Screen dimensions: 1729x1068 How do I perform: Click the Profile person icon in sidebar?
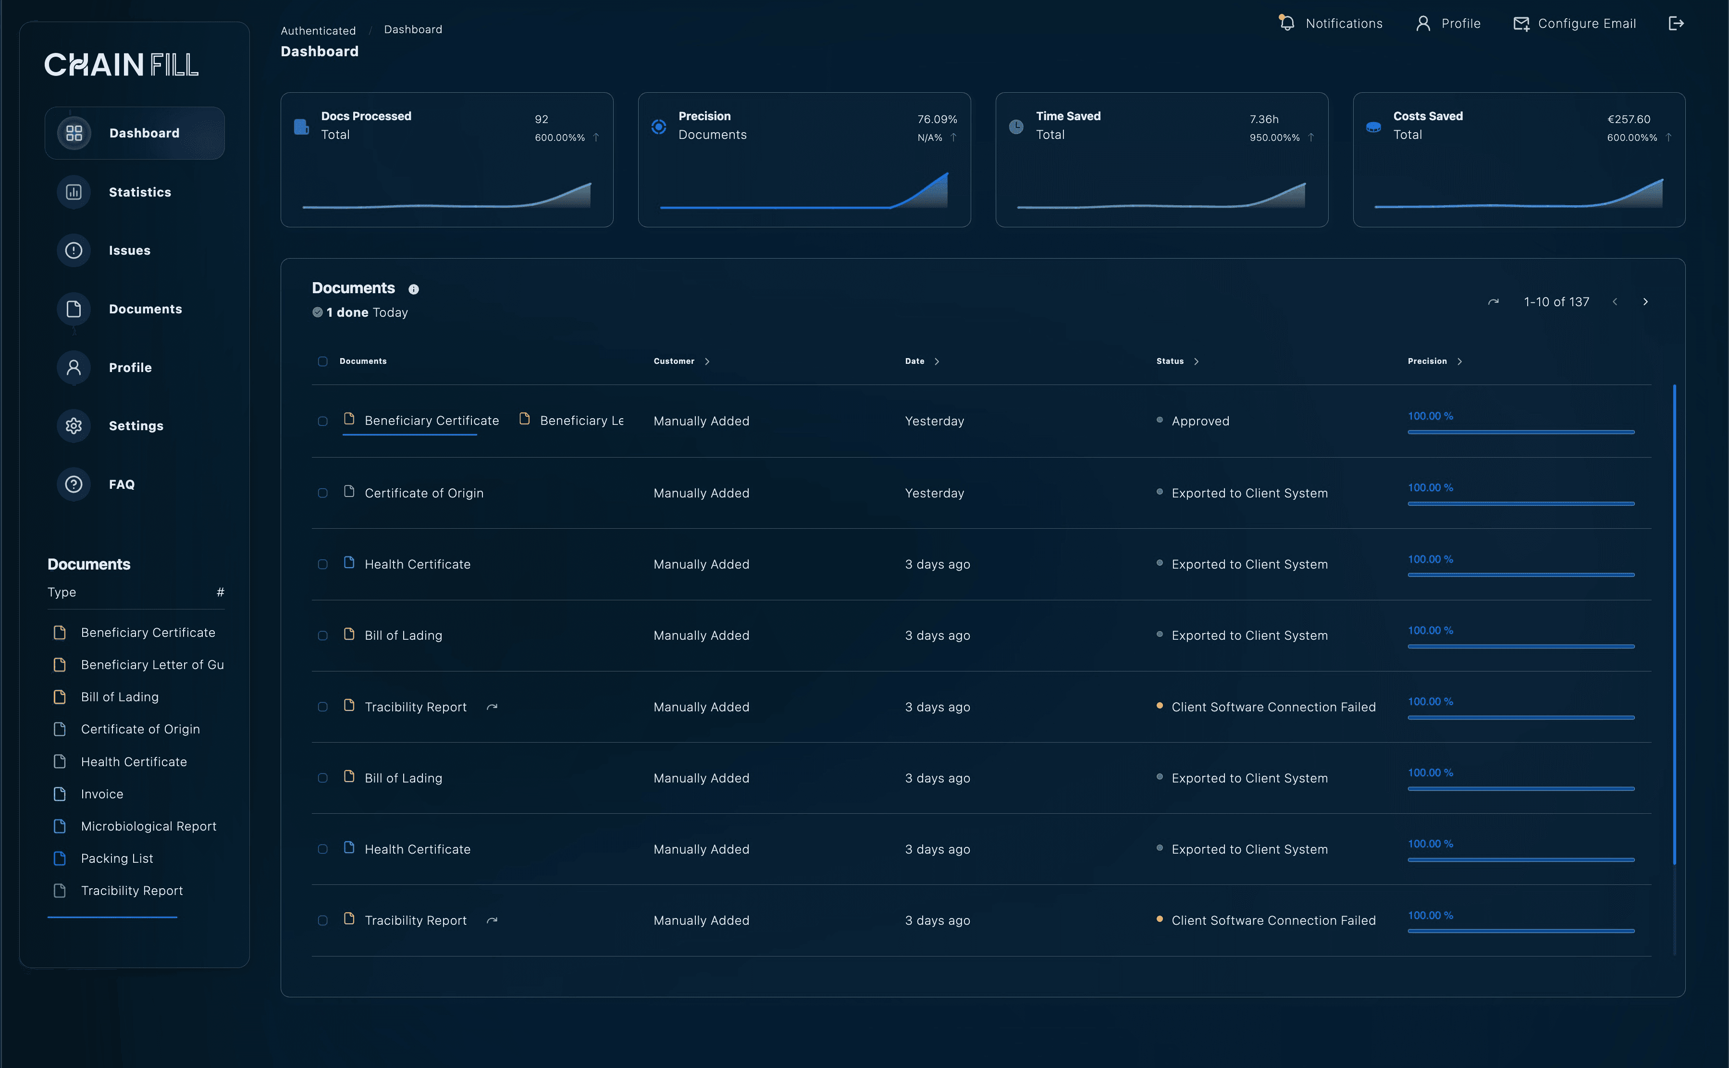click(x=74, y=367)
